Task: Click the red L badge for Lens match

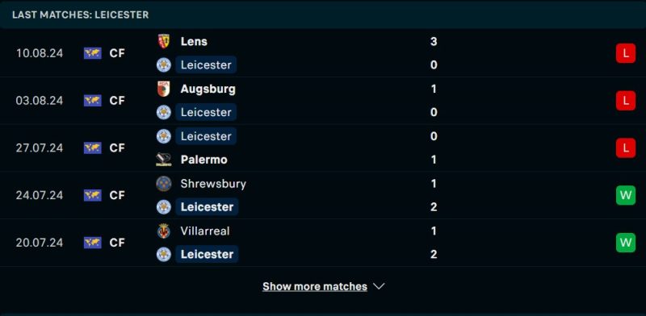Action: pyautogui.click(x=625, y=53)
